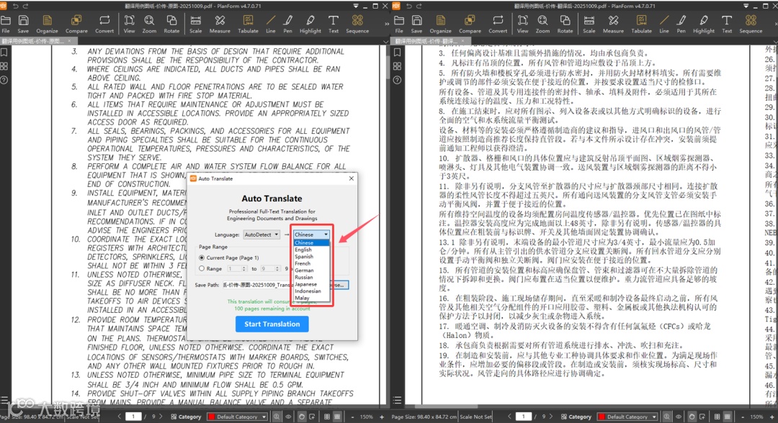Screen dimensions: 778x423
Task: Open the Sequence tool in left window
Action: pyautogui.click(x=357, y=24)
